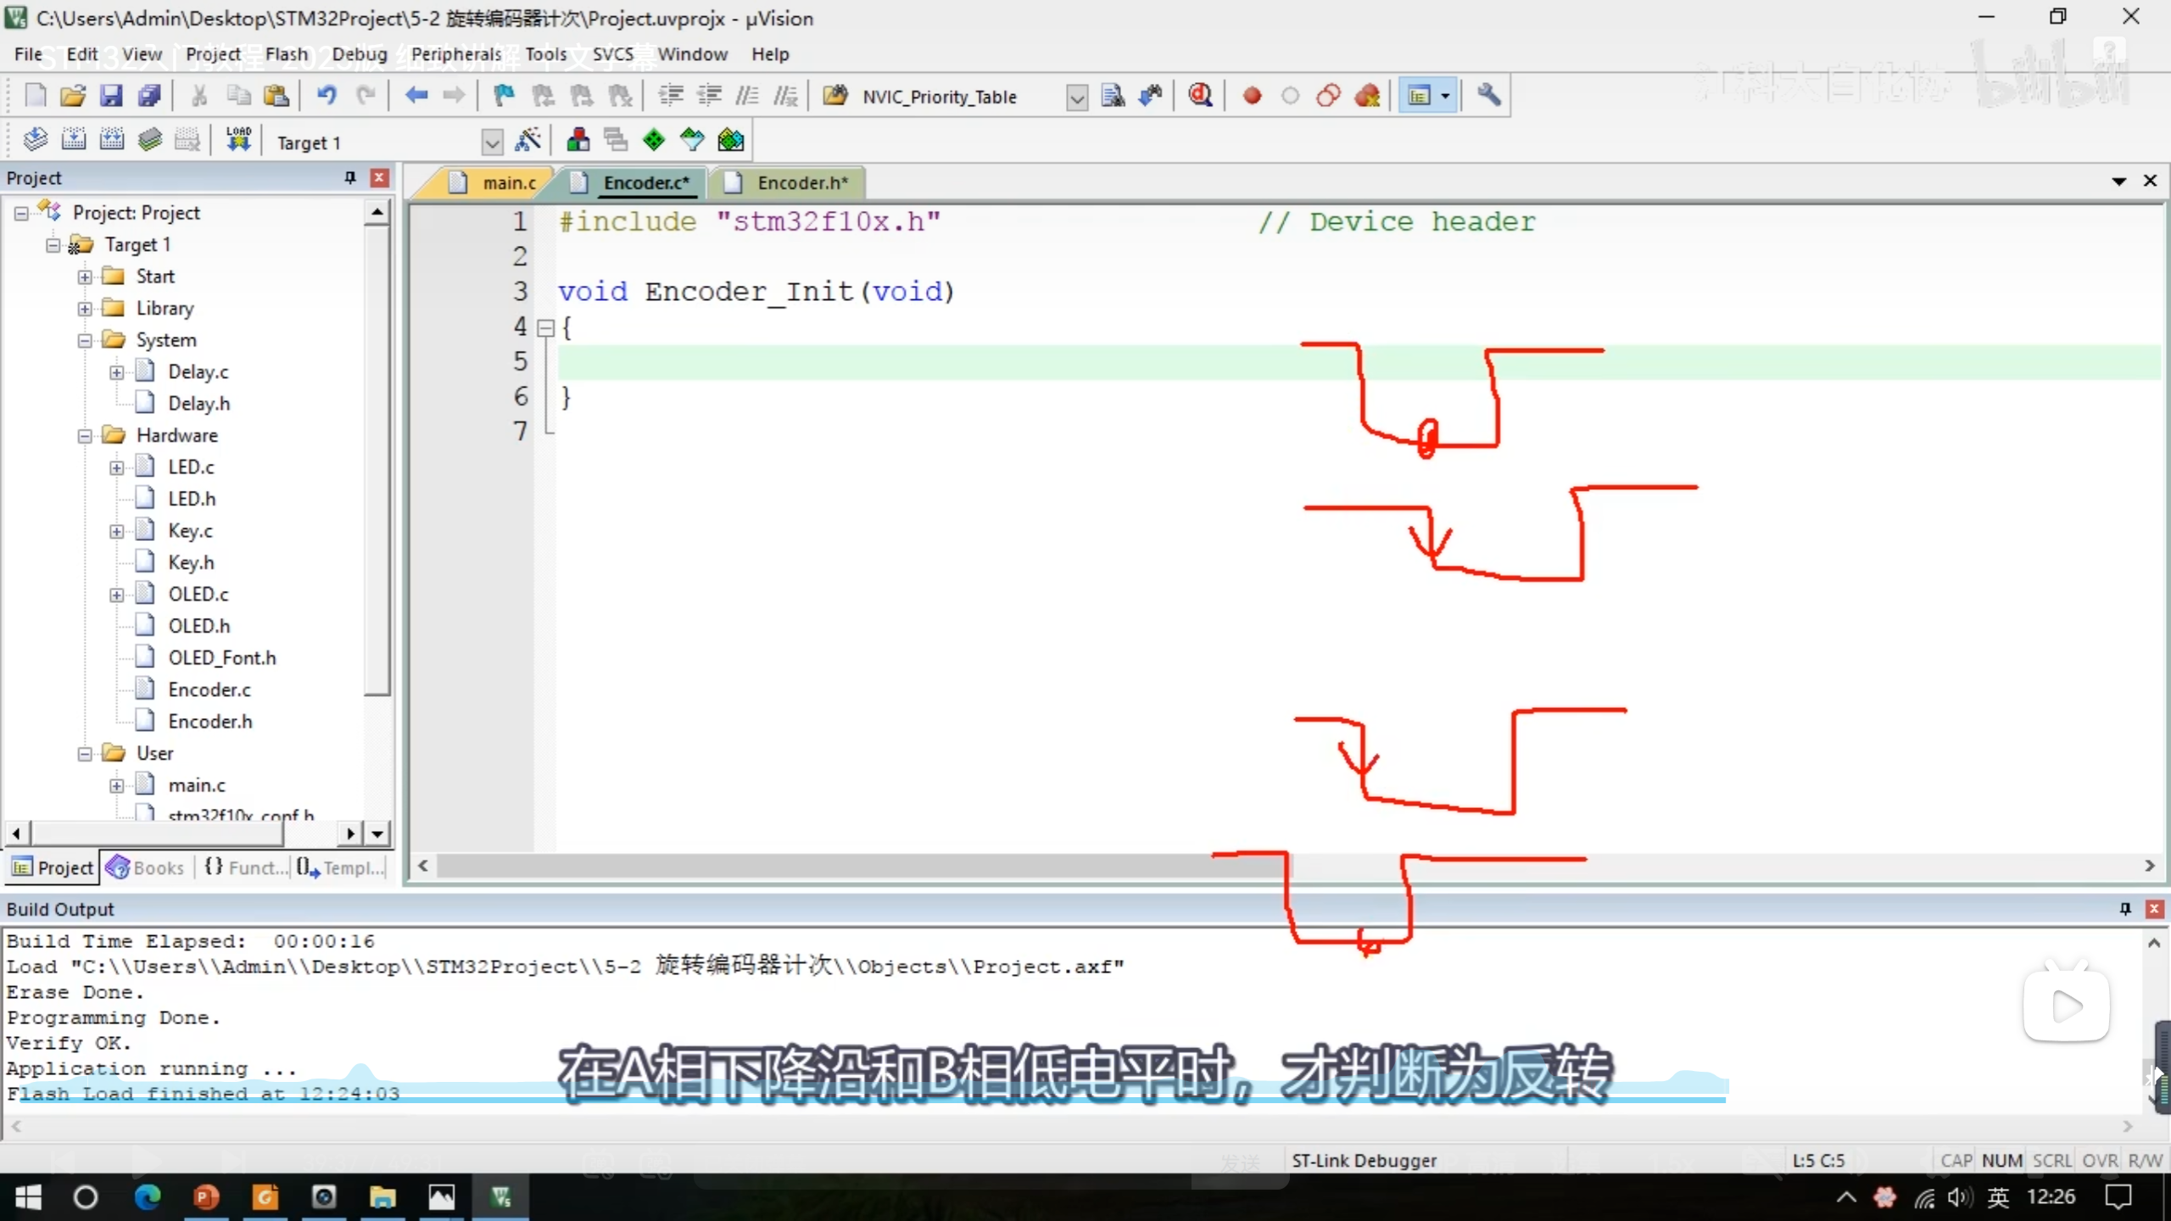Viewport: 2171px width, 1221px height.
Task: Toggle pin on Build Output panel
Action: [x=2124, y=909]
